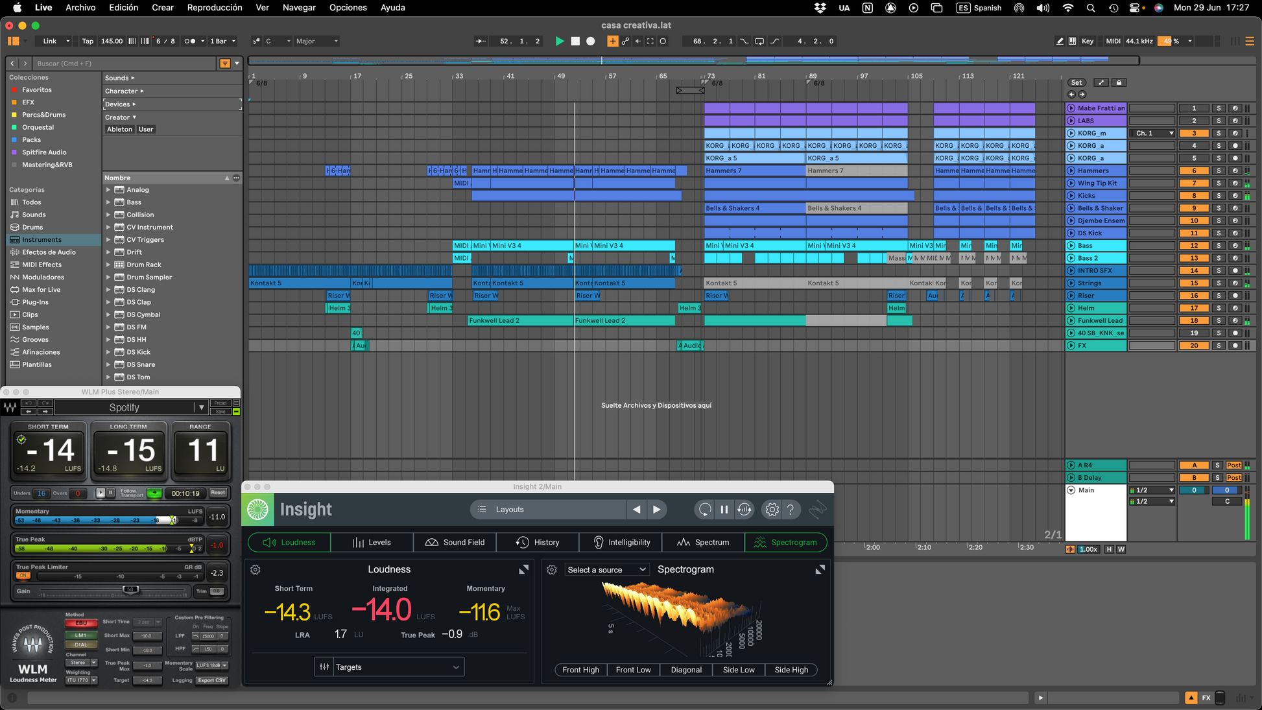
Task: Select Front High spectrogram view
Action: [580, 670]
